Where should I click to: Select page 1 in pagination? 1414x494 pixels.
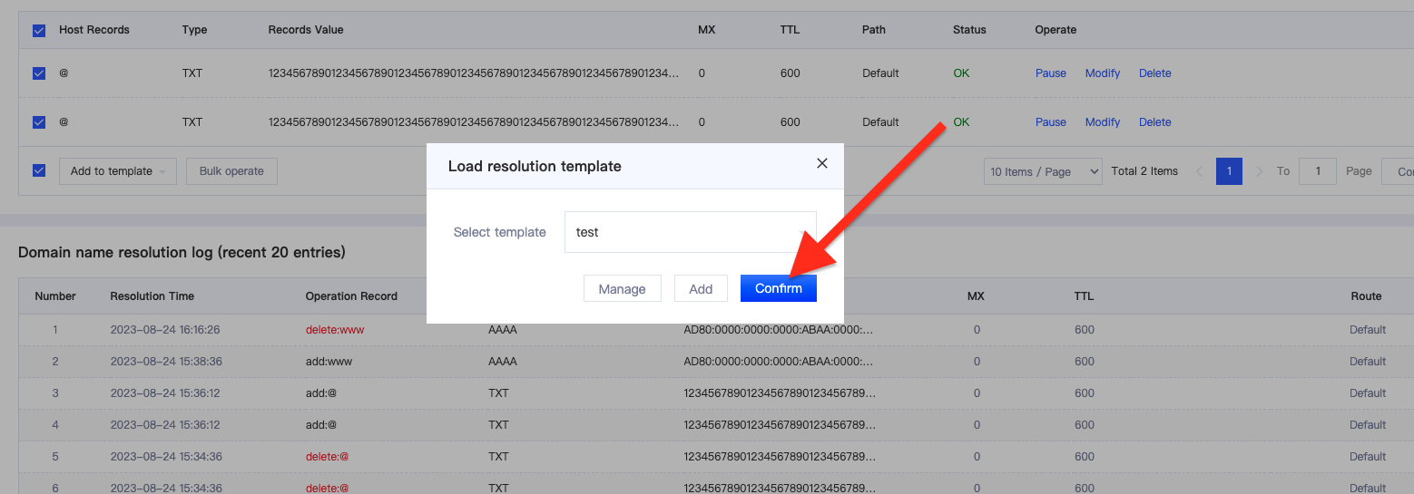tap(1229, 171)
